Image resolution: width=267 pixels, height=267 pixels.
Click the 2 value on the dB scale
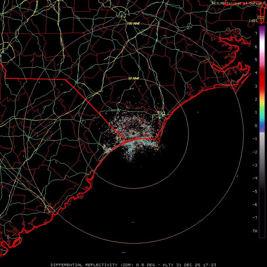[256, 99]
